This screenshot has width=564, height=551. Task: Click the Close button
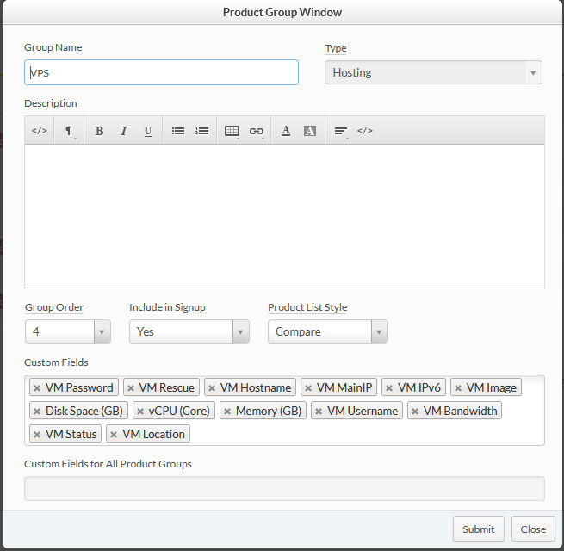533,529
